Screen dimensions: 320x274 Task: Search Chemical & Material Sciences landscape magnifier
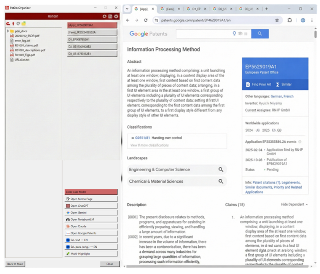tap(221, 181)
